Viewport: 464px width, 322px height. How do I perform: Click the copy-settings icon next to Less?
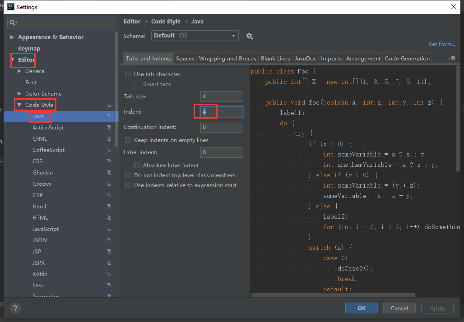click(109, 285)
